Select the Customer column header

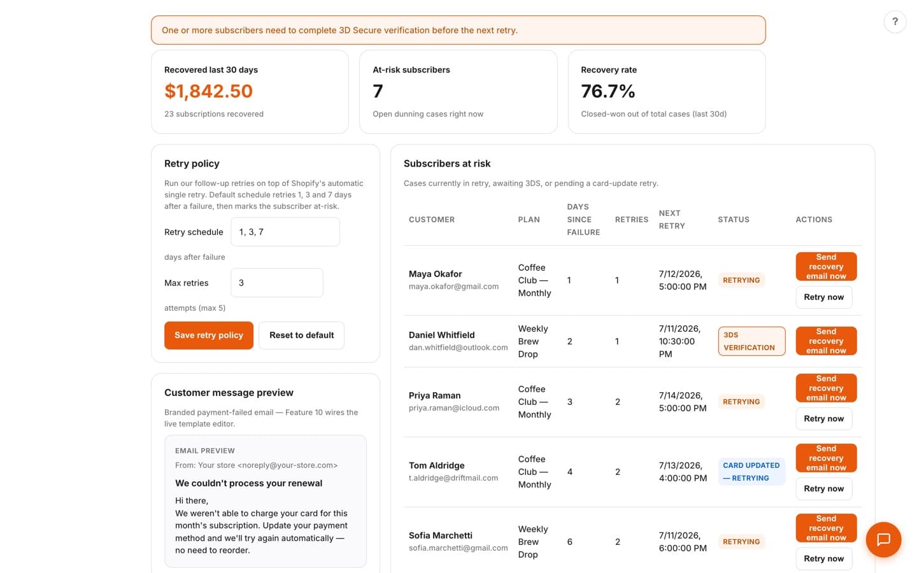[x=432, y=220]
